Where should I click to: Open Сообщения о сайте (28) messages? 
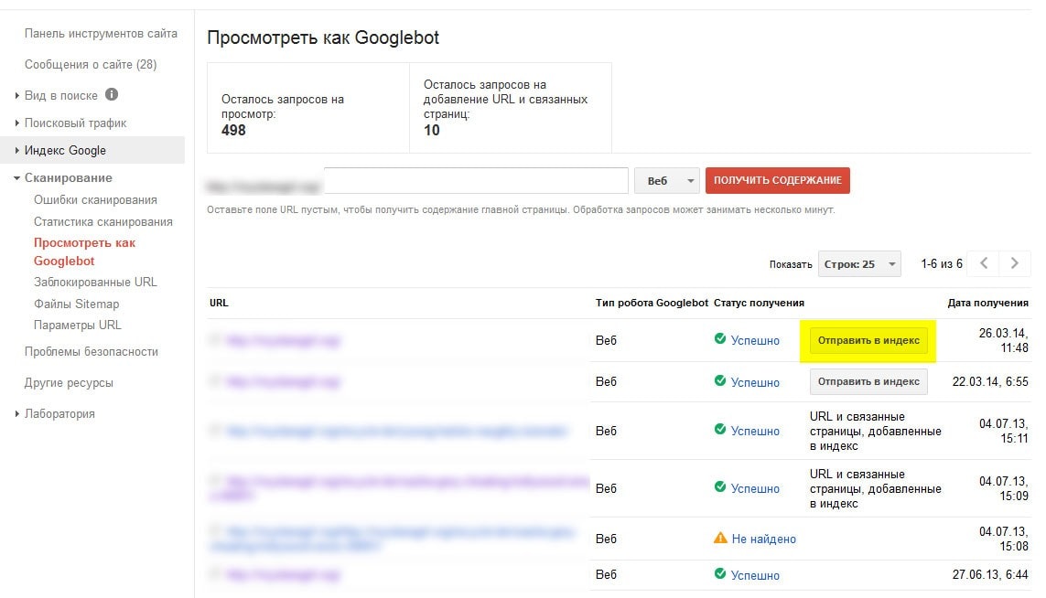pos(91,64)
